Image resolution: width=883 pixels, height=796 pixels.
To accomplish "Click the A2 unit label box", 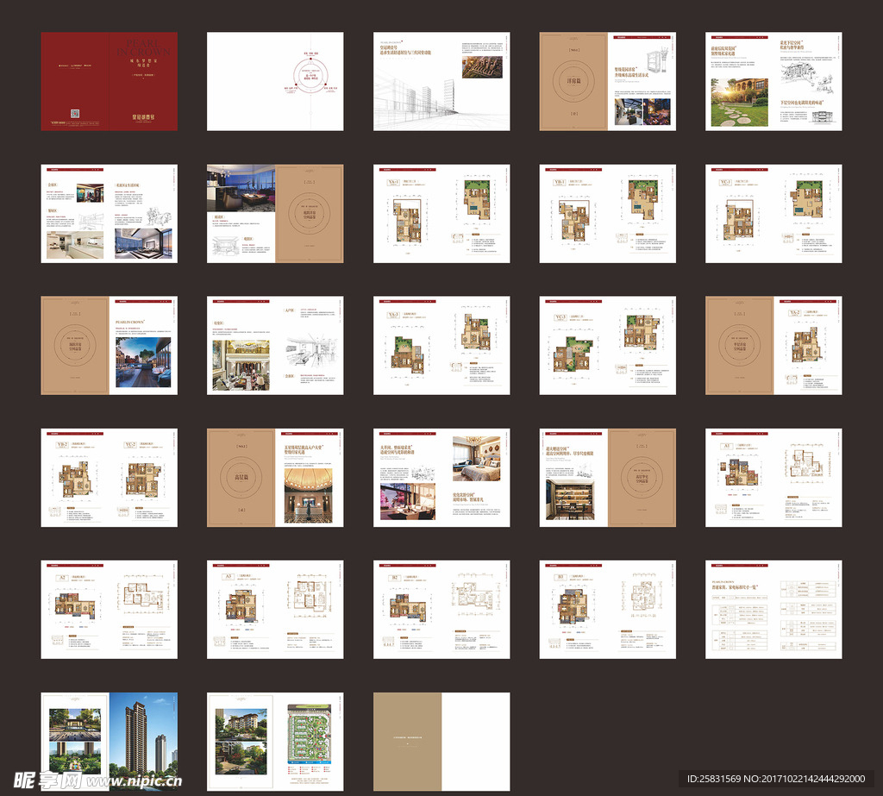I will (x=61, y=579).
